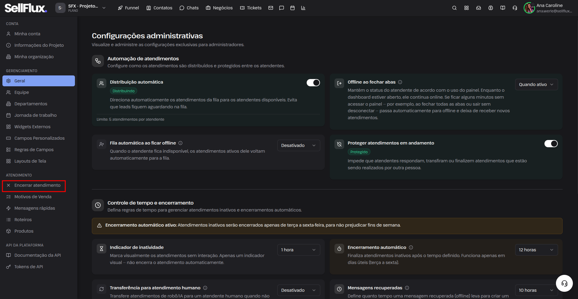Open the apps grid icon in header
Image resolution: width=578 pixels, height=299 pixels.
click(467, 8)
